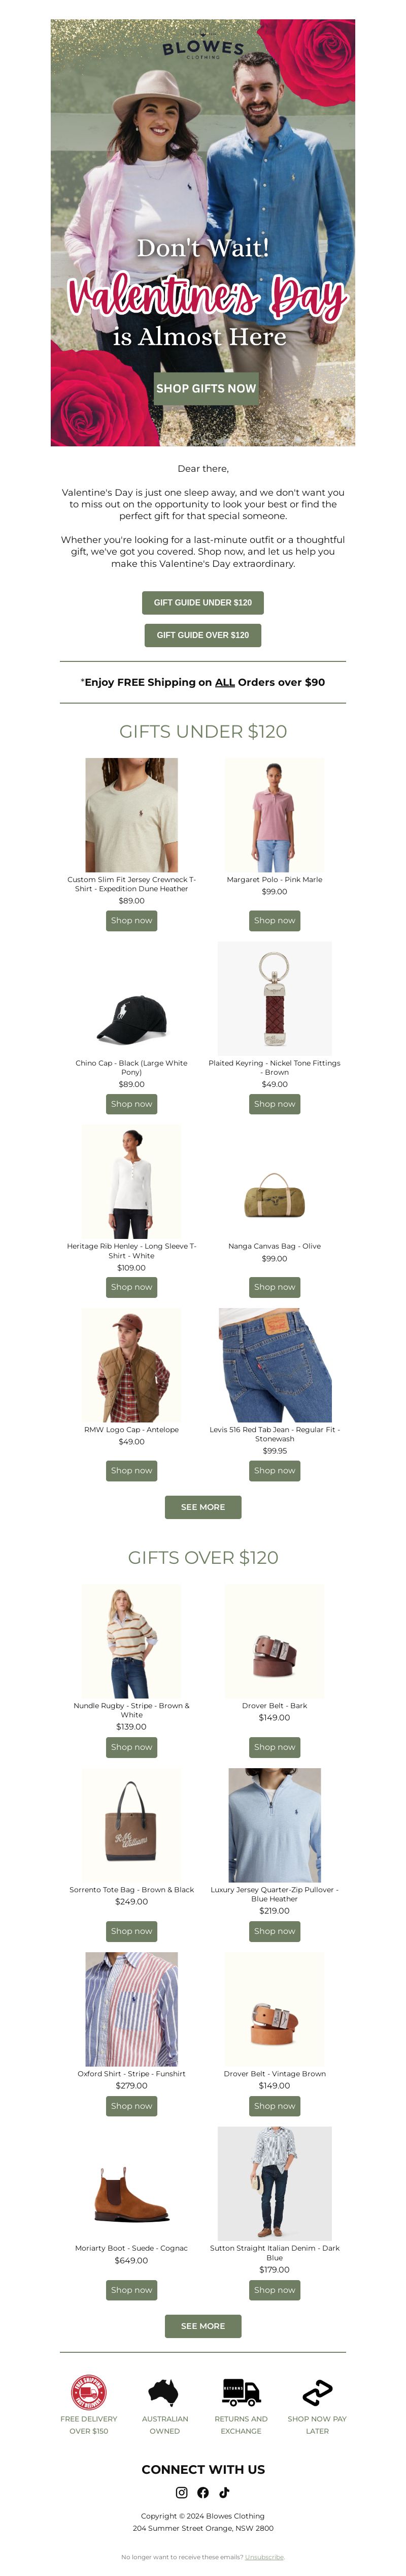Open the GIFT GUIDE OVER $120 button
The height and width of the screenshot is (2576, 406).
point(202,635)
